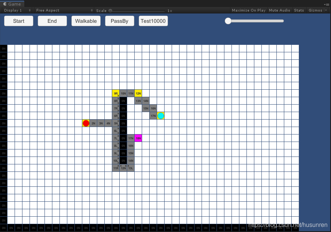Toggle Maximize On Play
The height and width of the screenshot is (232, 331).
(248, 10)
